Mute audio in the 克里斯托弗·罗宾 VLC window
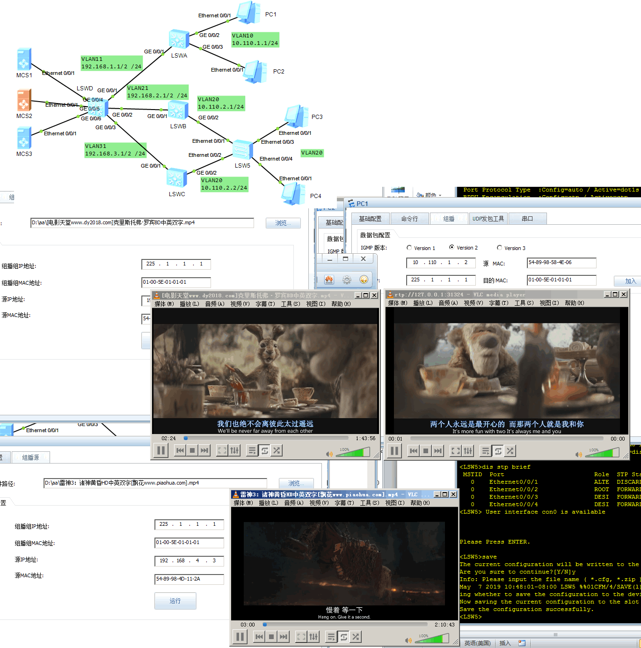Image resolution: width=641 pixels, height=648 pixels. (329, 454)
